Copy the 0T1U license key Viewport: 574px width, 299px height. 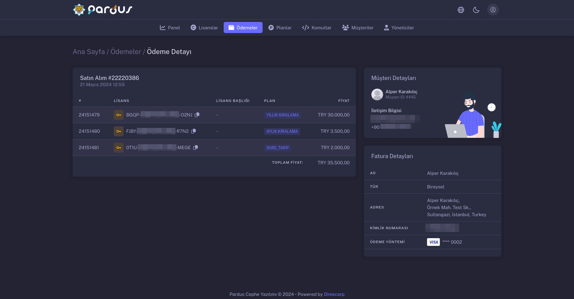(x=196, y=147)
